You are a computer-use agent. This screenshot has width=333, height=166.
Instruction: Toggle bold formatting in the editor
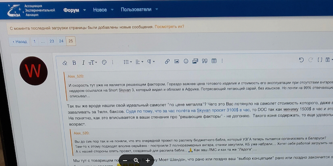[x=74, y=62]
